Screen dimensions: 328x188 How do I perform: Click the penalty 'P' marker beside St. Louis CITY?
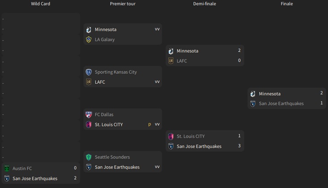coord(149,125)
